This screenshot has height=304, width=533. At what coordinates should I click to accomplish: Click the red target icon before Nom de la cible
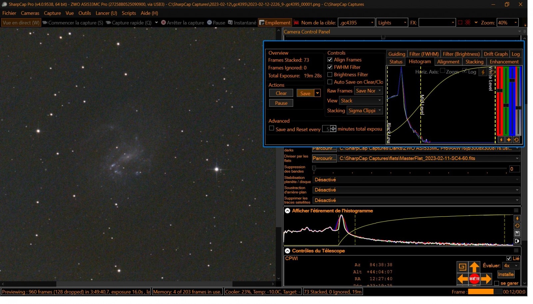click(x=296, y=23)
